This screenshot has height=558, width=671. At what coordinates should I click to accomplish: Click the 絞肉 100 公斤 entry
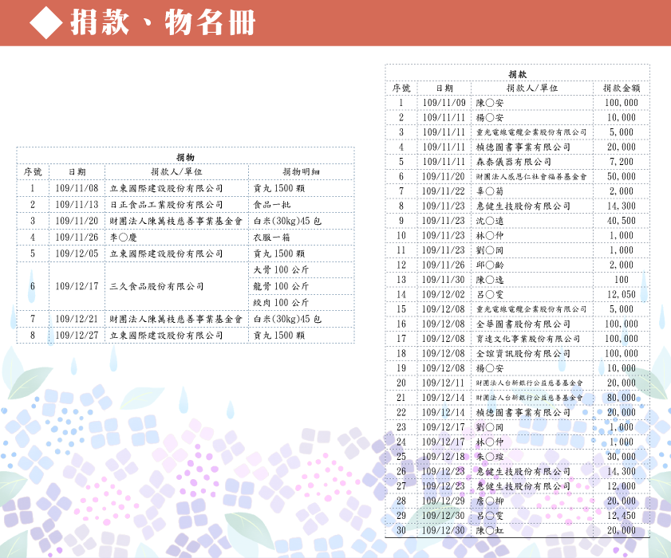[281, 303]
